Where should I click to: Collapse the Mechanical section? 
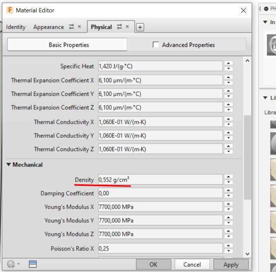[x=9, y=165]
